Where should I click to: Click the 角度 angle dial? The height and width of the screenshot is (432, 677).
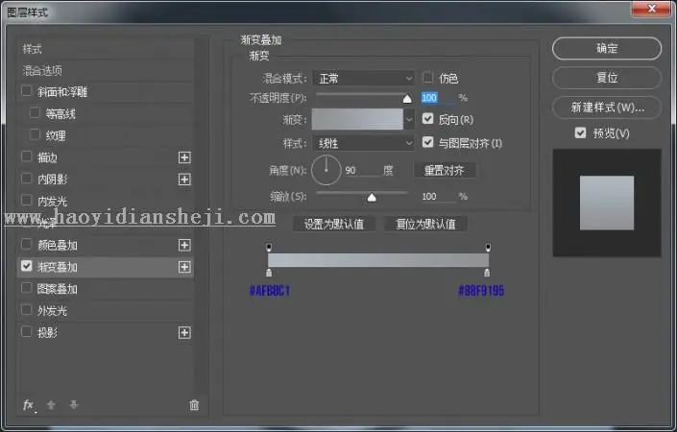pos(326,171)
